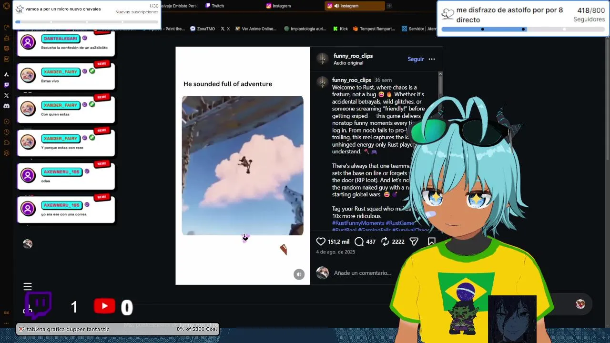Open GX Control speedometer icon in sidebar
This screenshot has width=610, height=343.
(7, 28)
